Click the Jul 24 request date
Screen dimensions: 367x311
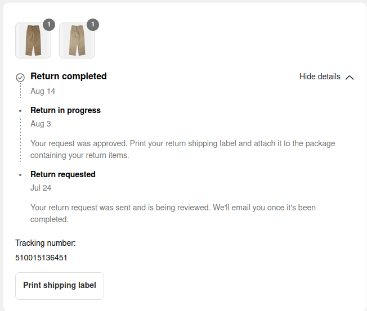coord(41,188)
